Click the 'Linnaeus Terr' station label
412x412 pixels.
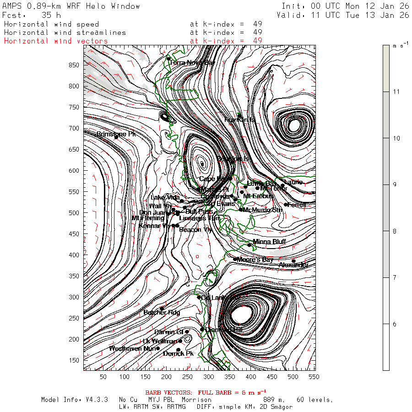(x=200, y=218)
